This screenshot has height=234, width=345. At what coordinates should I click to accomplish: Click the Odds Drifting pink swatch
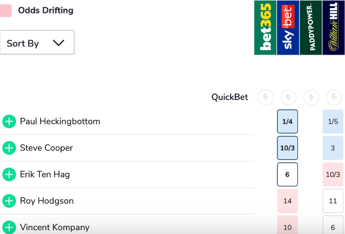click(6, 11)
